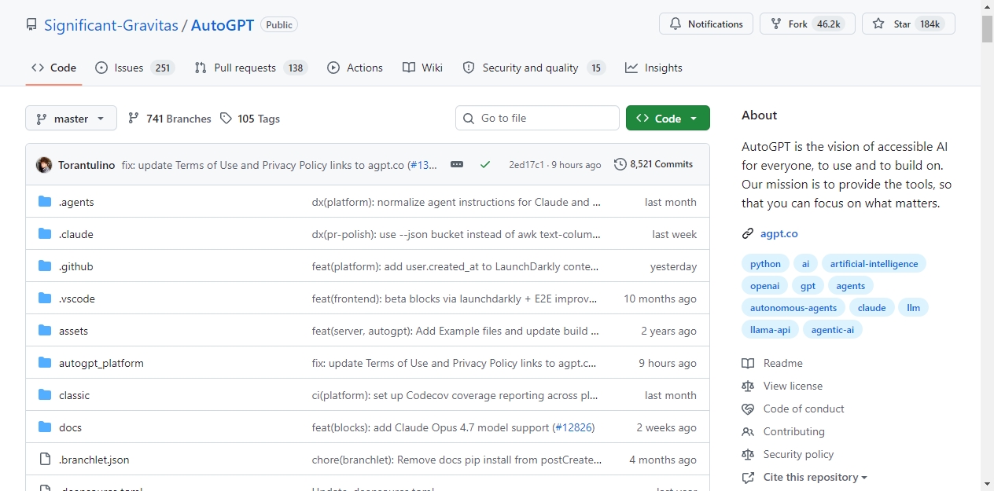Select the llm topic tag
Screen dimensions: 994x491
coord(913,308)
